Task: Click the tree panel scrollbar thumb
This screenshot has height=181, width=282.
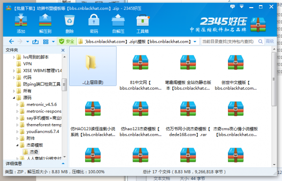Action: [64, 85]
